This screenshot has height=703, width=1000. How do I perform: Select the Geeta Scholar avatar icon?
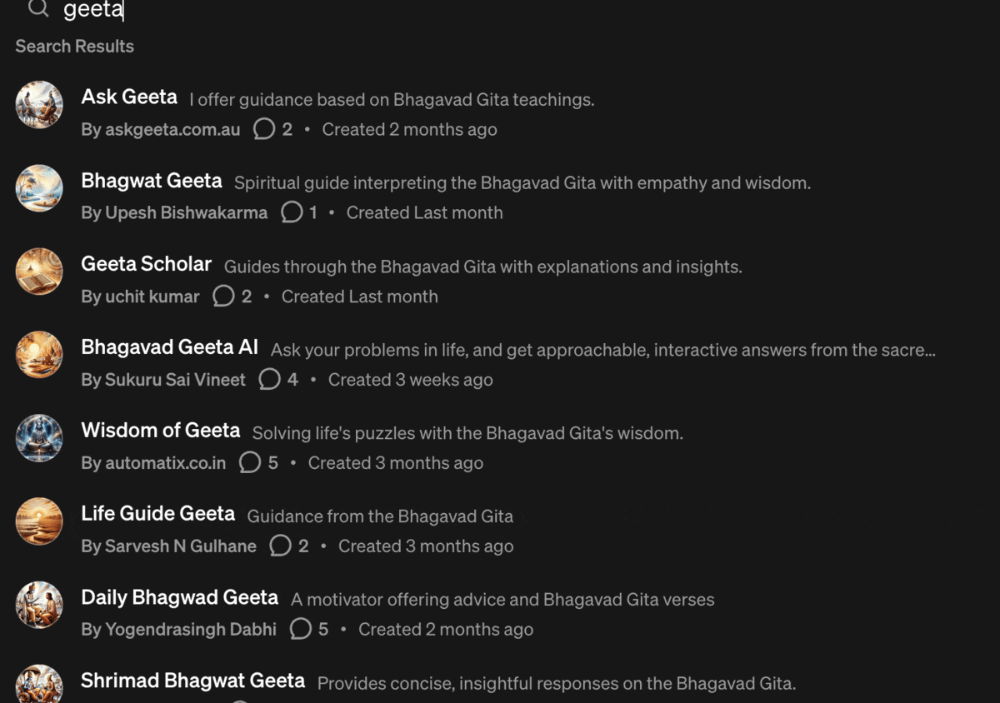[x=39, y=272]
